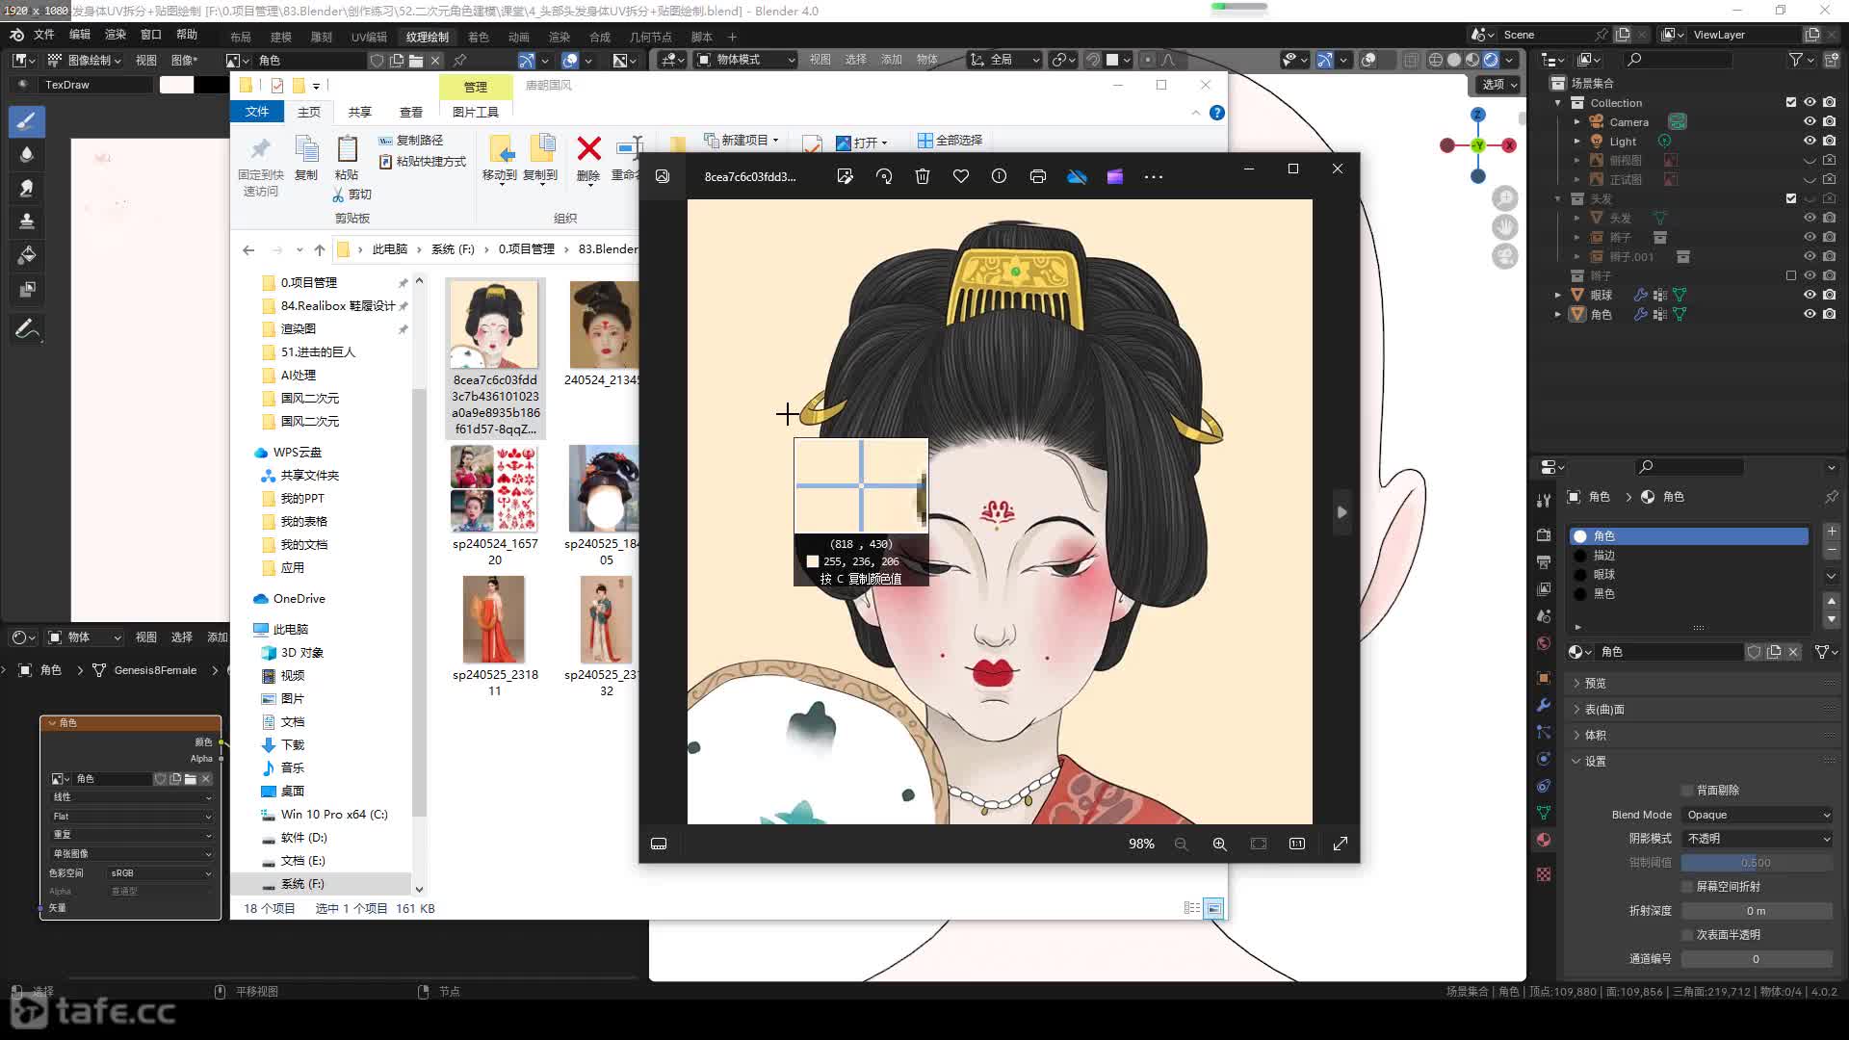This screenshot has height=1040, width=1849.
Task: Zoom out using the Photos magnifier minus icon
Action: [1182, 844]
